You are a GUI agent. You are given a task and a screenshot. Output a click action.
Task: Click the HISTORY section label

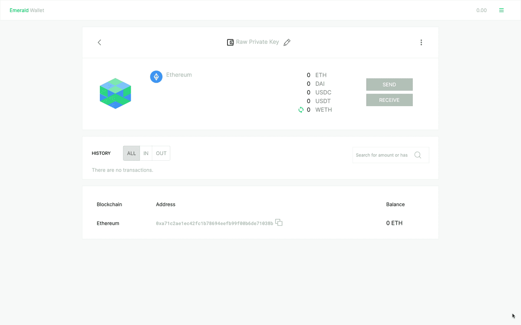(x=101, y=153)
